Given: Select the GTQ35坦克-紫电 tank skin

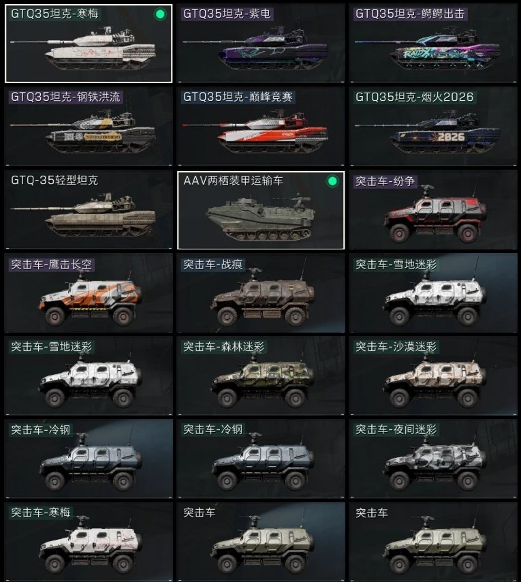Looking at the screenshot, I should tap(261, 44).
